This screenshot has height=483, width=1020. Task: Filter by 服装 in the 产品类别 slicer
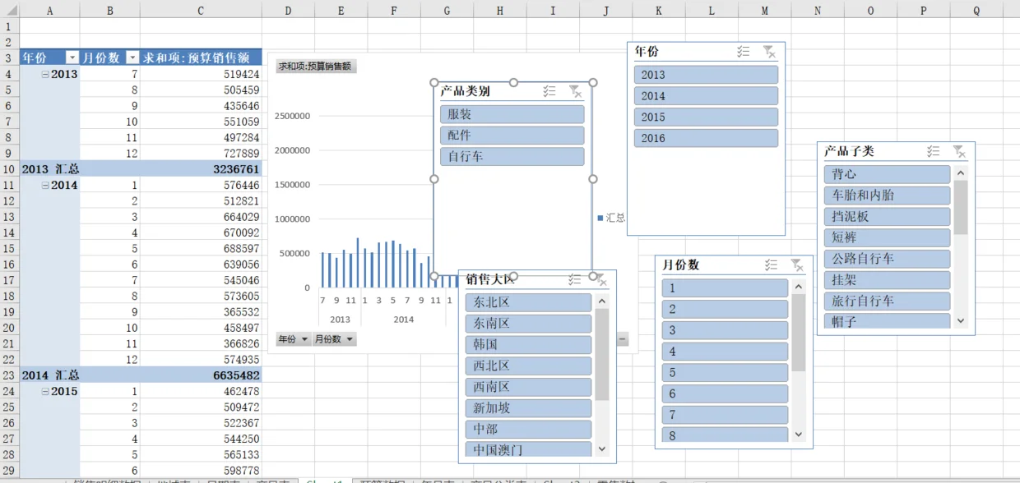(512, 114)
